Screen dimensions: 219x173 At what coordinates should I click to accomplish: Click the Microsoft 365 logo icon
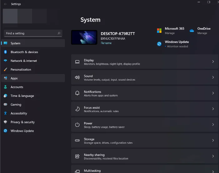159,31
